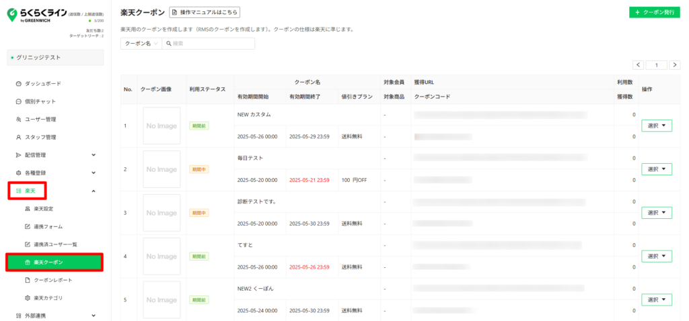Expand the 各種登録 submenu chevron
689x321 pixels.
point(94,173)
